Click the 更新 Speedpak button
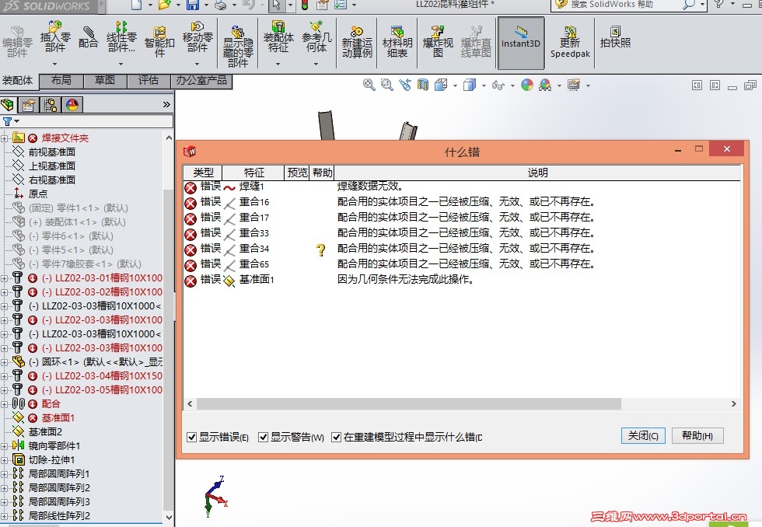Screen dimensions: 762x527 [570, 42]
